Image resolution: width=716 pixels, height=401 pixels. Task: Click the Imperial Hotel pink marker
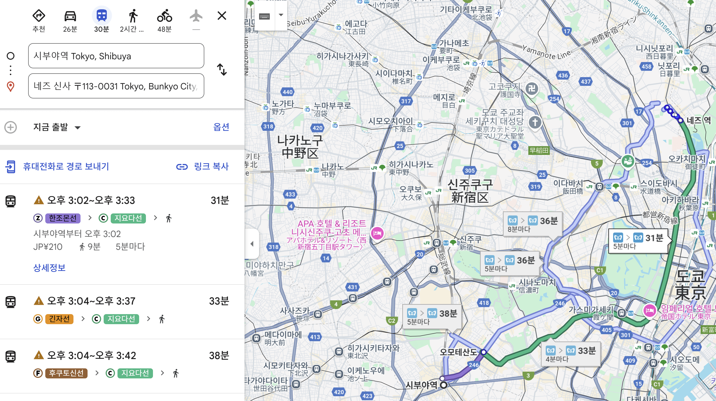point(650,310)
